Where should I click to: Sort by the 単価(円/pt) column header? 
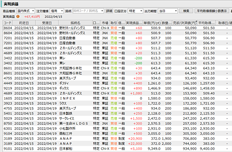pos(152,23)
